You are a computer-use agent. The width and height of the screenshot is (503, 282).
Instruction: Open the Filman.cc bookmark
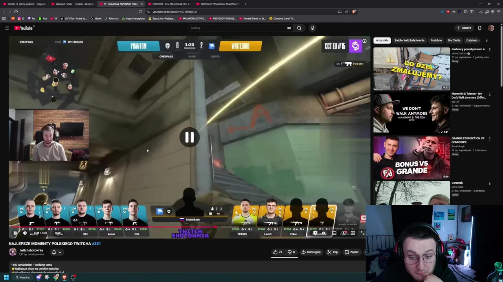tap(112, 18)
